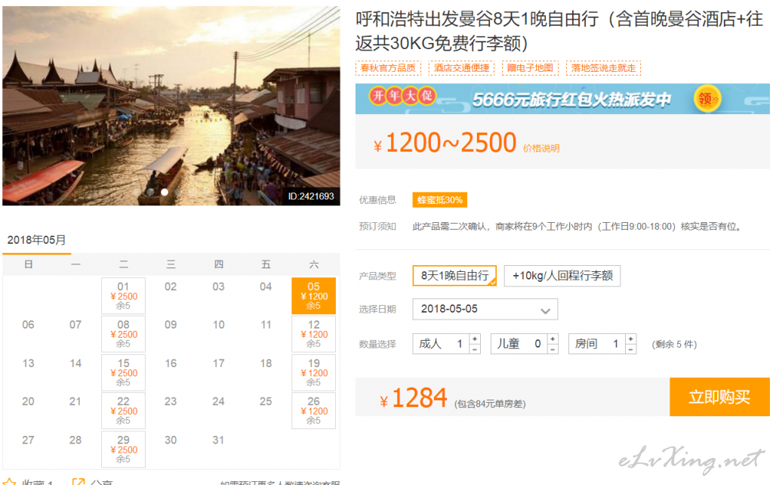Click the 预订须知 label

[x=377, y=227]
